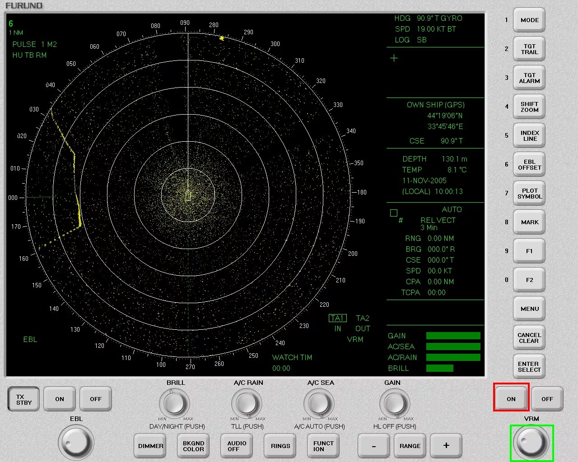Click the EBL rotary knob

click(76, 443)
